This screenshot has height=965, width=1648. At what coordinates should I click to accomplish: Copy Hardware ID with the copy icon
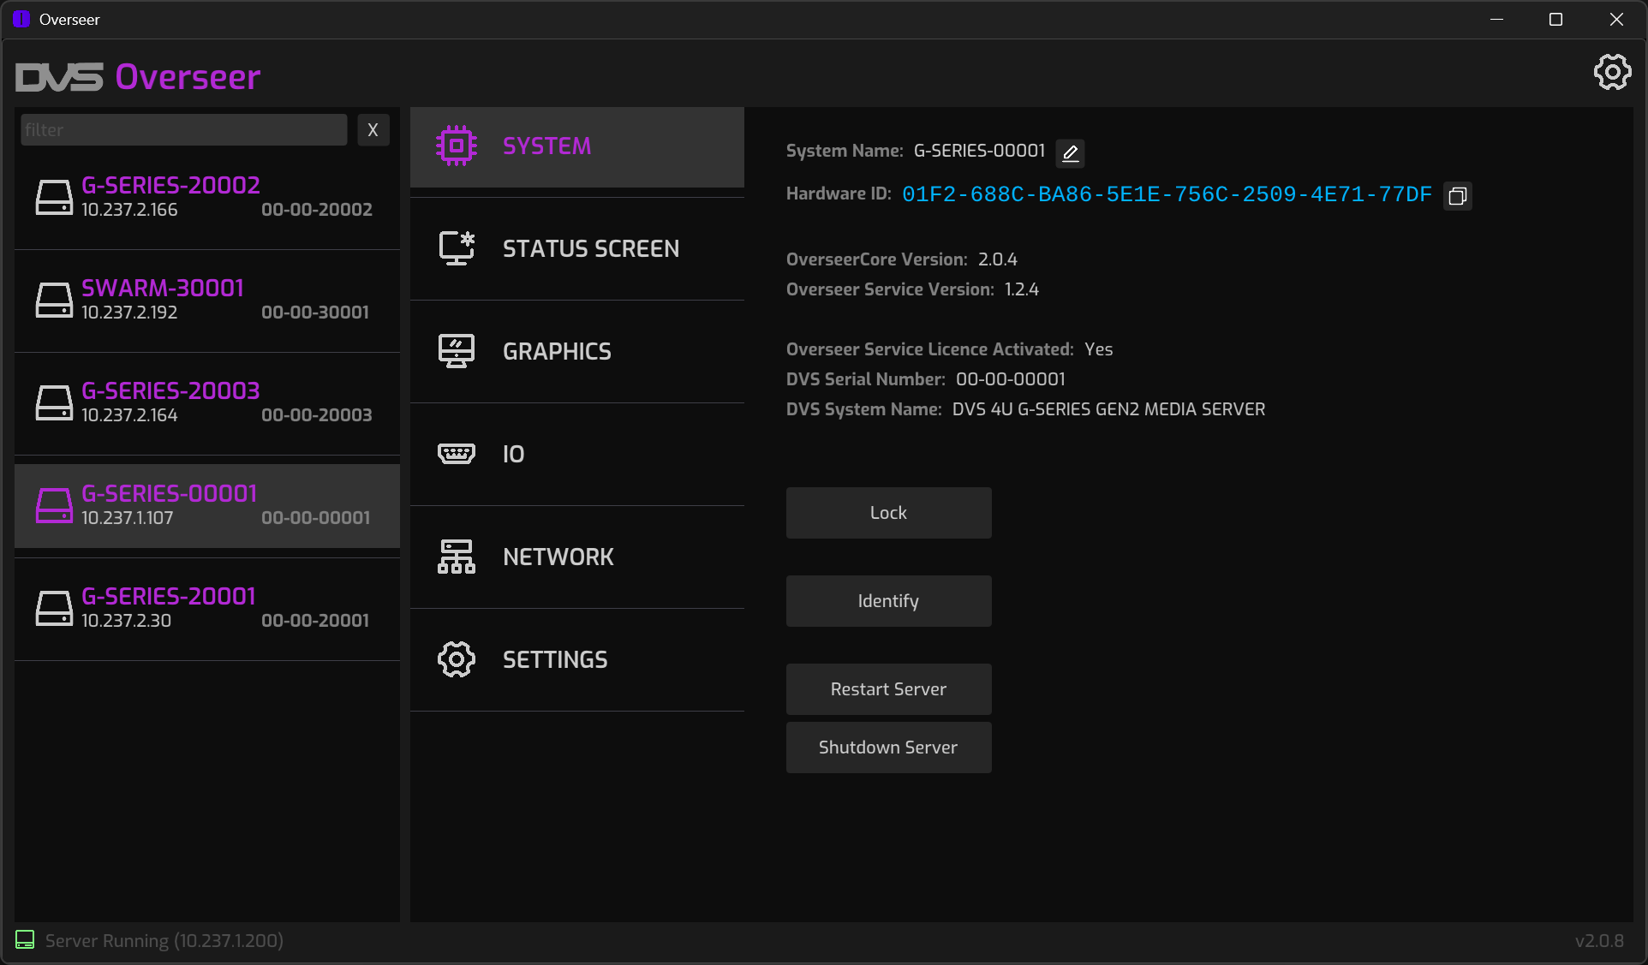pos(1457,196)
